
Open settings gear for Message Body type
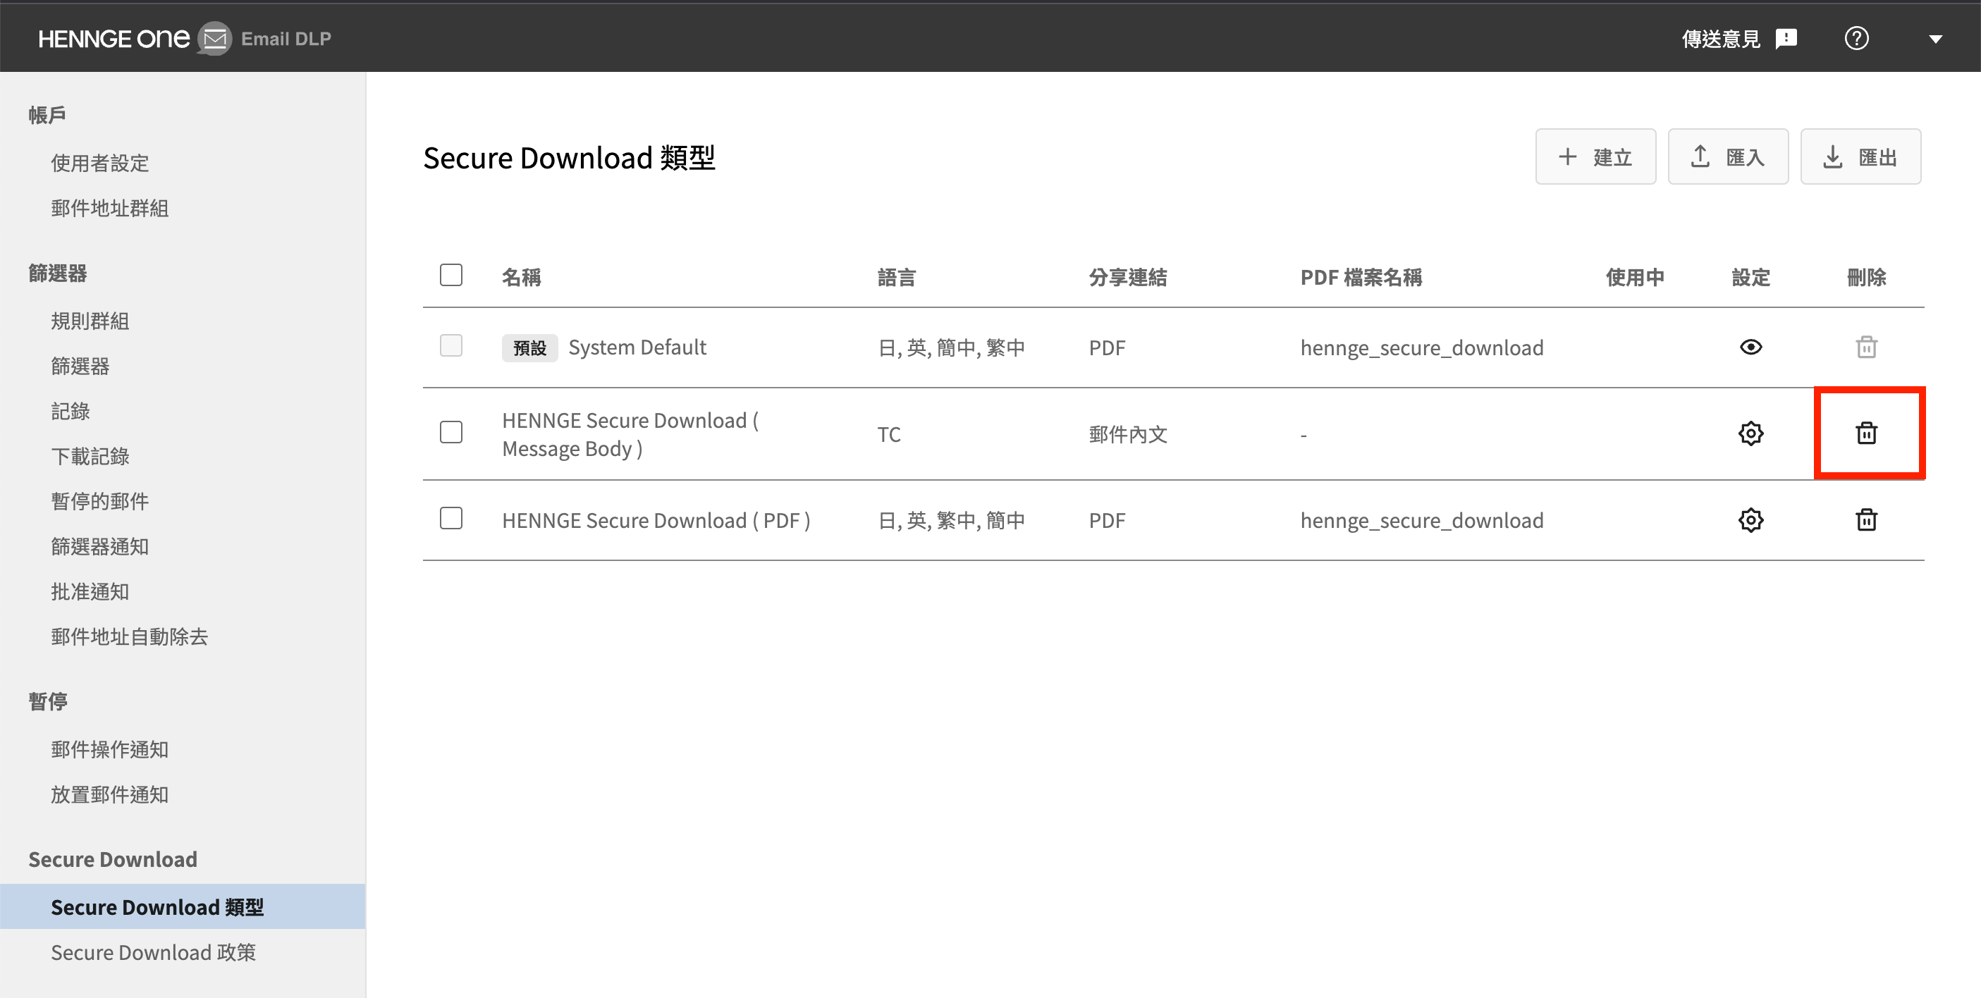coord(1750,433)
